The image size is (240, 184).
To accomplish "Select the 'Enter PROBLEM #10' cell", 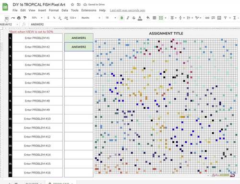I will click(37, 119).
